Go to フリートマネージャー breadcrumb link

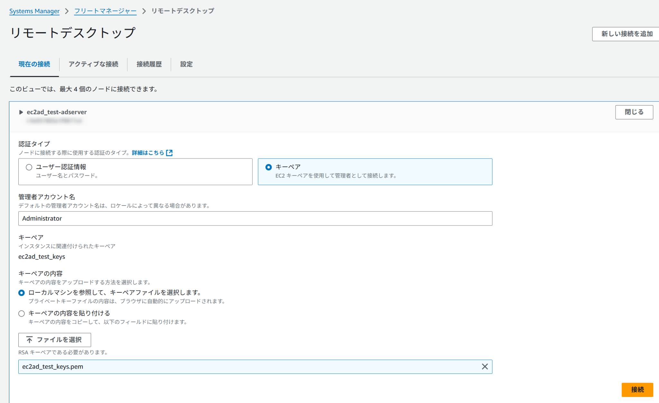coord(105,11)
